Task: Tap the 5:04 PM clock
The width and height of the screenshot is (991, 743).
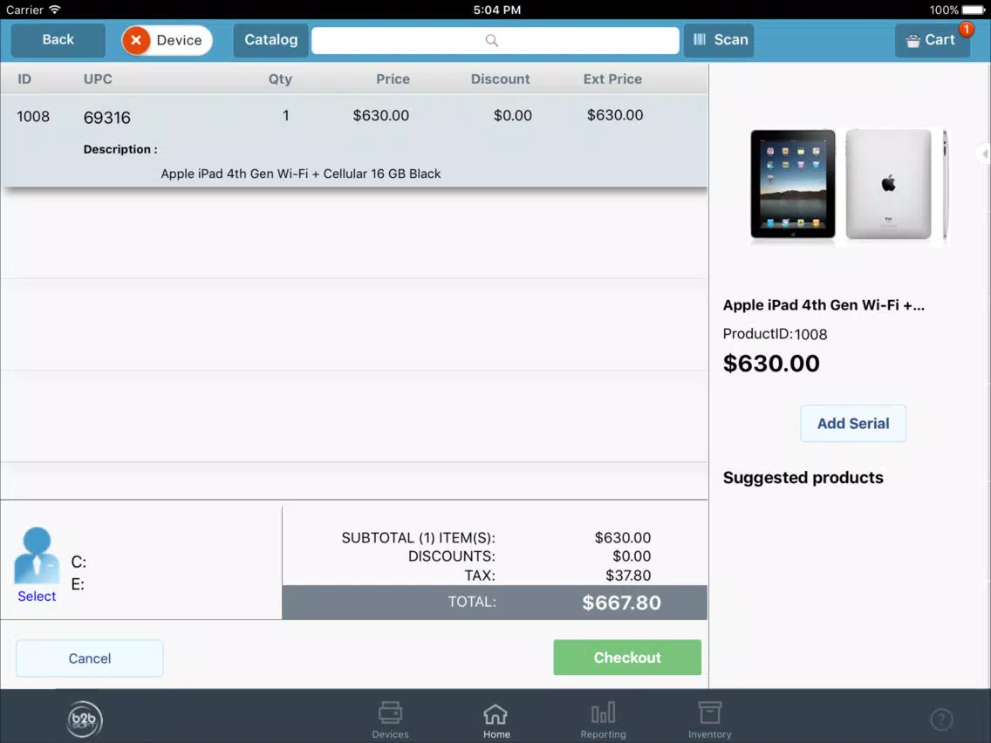Action: tap(496, 10)
